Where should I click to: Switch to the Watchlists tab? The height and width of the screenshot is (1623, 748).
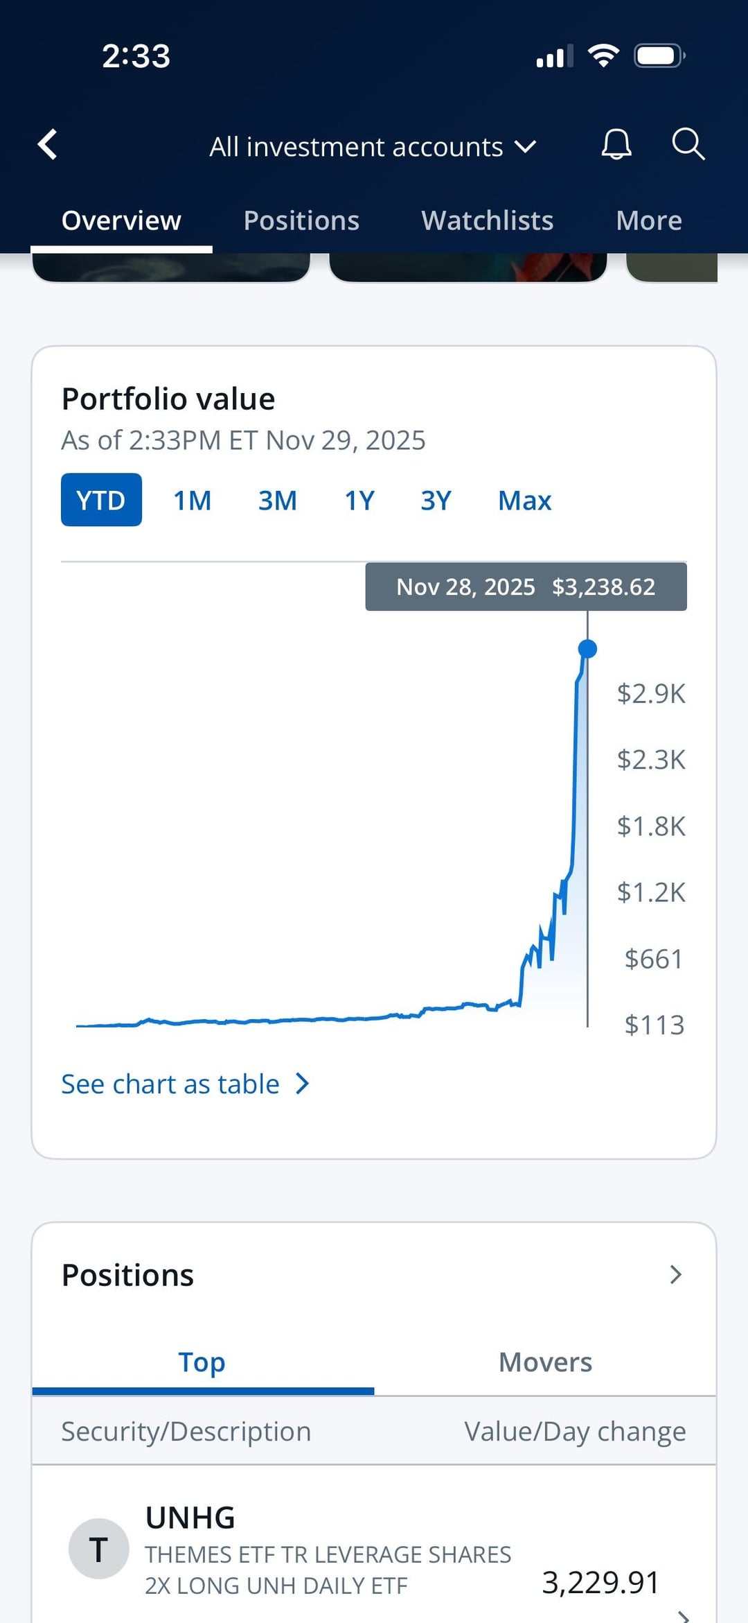(x=487, y=220)
